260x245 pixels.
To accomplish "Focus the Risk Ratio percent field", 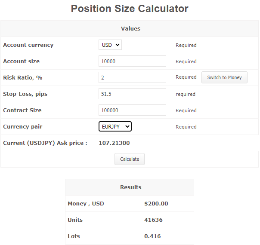I will (x=132, y=77).
